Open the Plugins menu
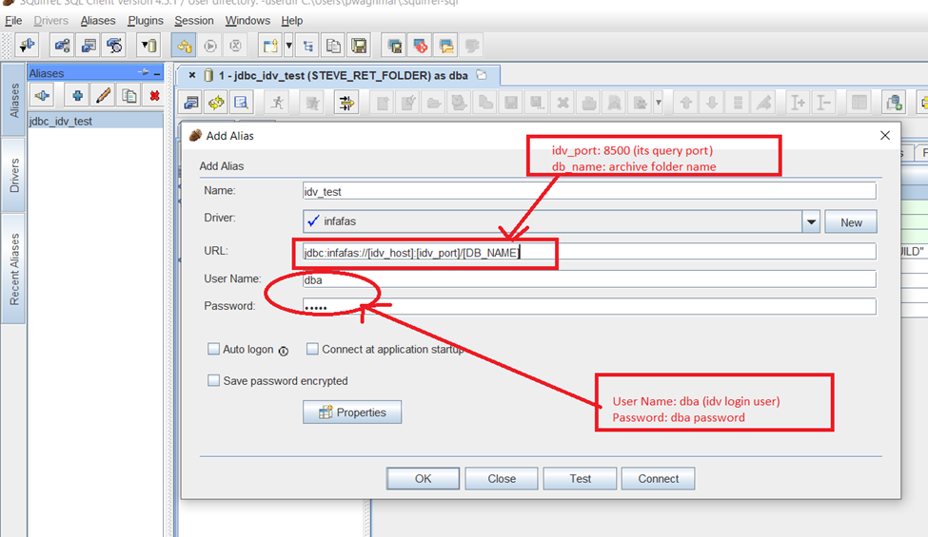Screen dimensions: 928x537 tap(145, 21)
